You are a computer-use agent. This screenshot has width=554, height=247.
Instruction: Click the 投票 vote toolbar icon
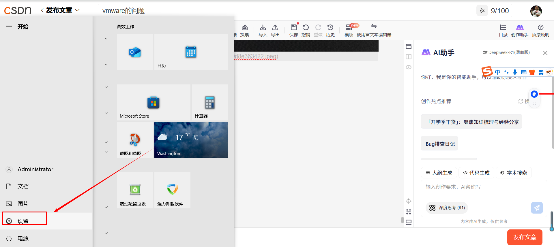click(x=244, y=31)
